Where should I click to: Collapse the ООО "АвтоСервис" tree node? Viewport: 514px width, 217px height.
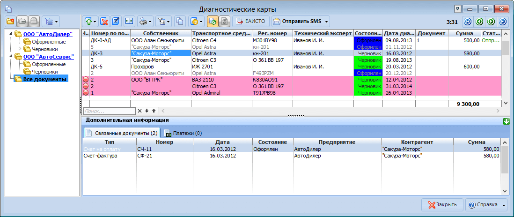(x=12, y=56)
